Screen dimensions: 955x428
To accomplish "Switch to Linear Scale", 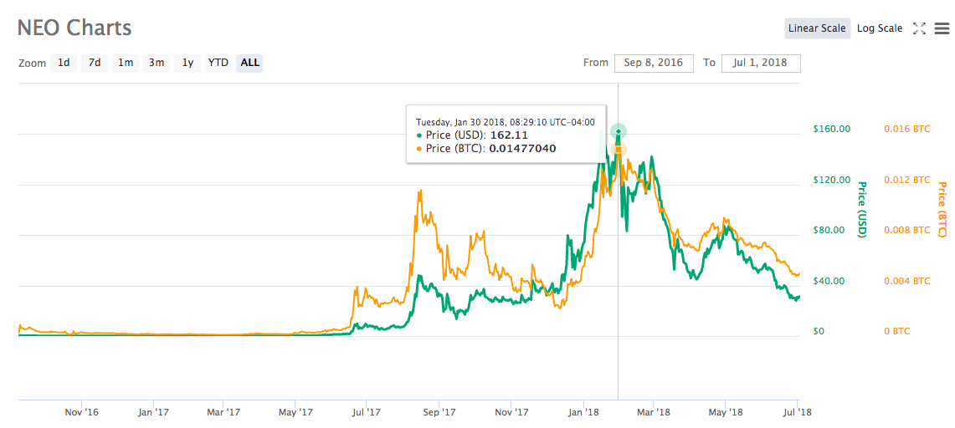I will pos(817,28).
